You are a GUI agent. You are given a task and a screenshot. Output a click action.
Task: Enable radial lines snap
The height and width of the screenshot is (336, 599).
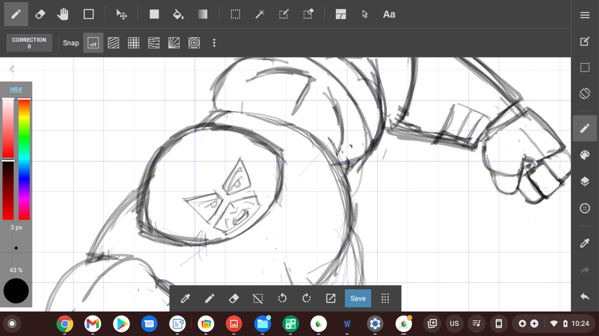[x=174, y=43]
